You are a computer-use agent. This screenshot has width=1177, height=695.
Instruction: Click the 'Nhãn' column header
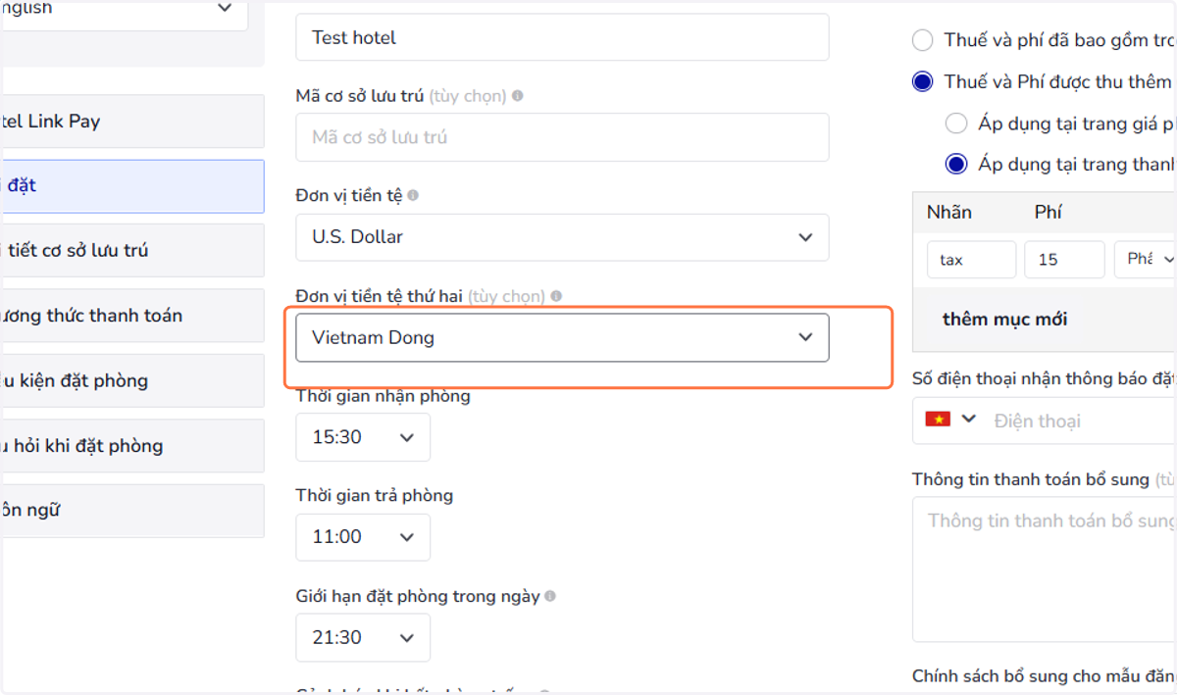click(948, 212)
